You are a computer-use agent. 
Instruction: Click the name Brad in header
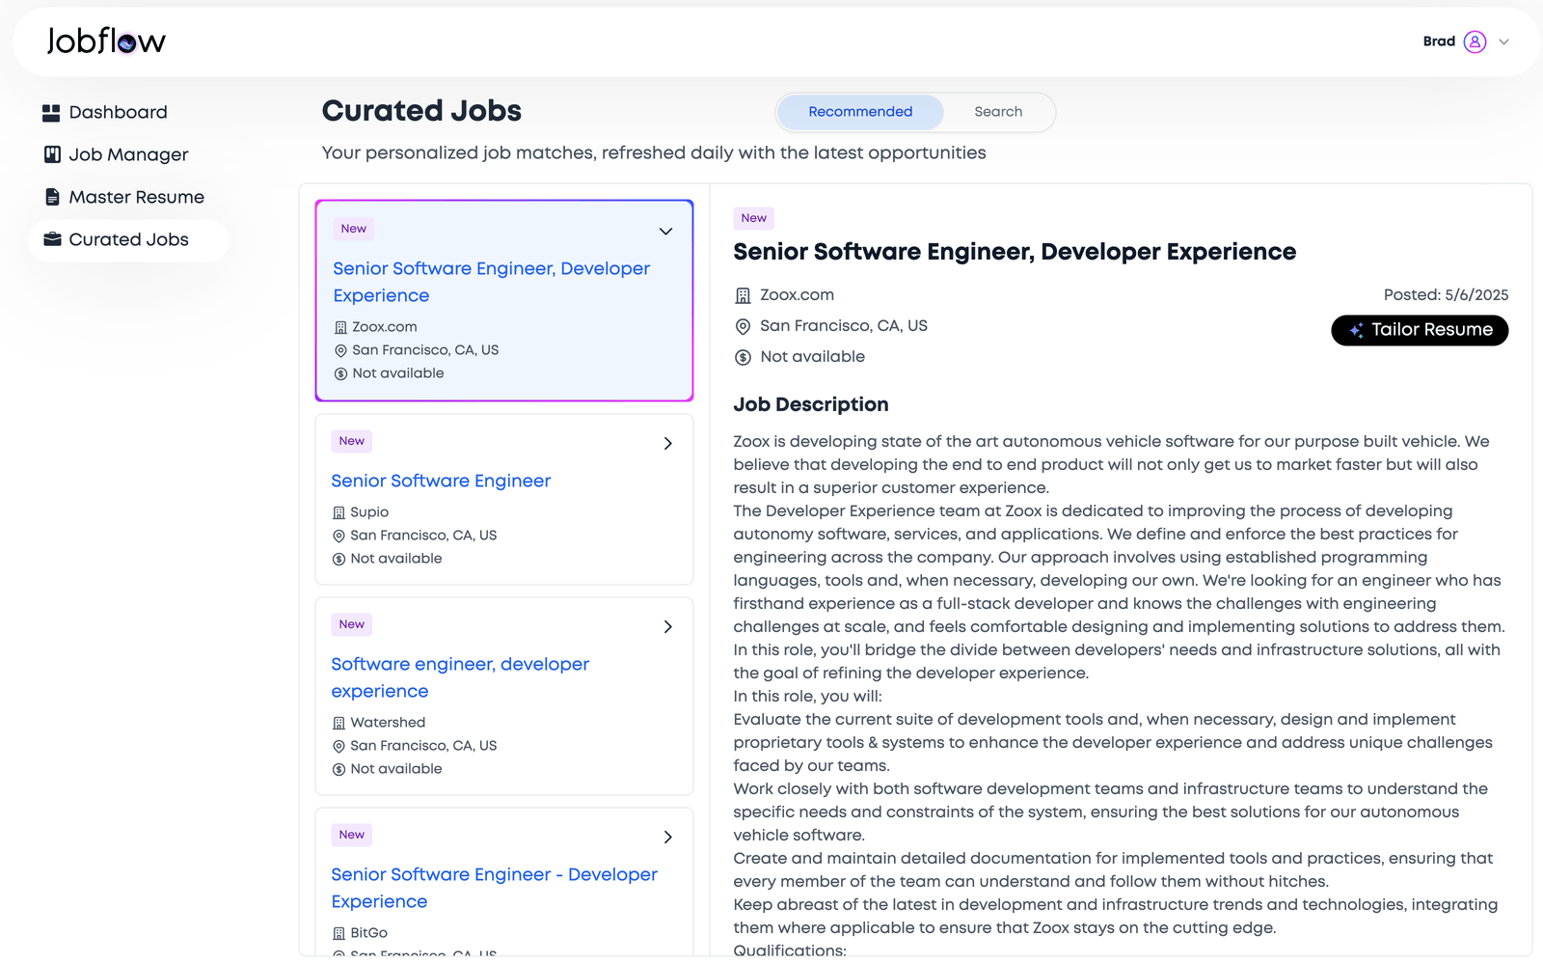(1439, 41)
